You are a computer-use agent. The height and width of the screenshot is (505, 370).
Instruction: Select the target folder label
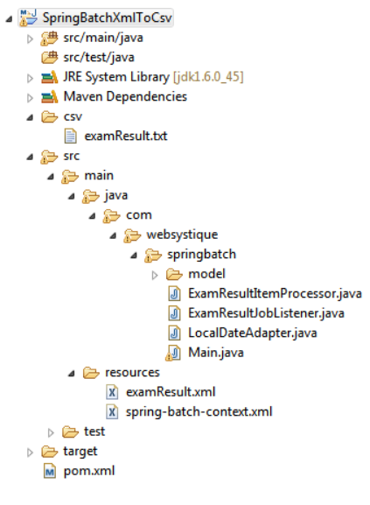[x=80, y=452]
